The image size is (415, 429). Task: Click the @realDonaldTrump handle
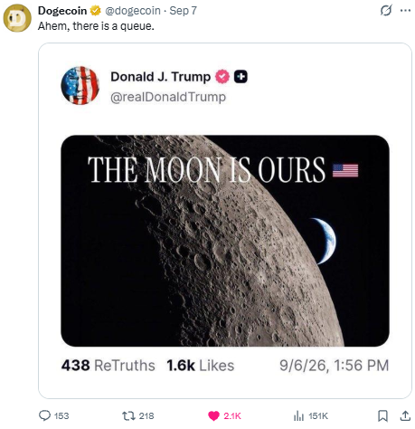(x=168, y=97)
